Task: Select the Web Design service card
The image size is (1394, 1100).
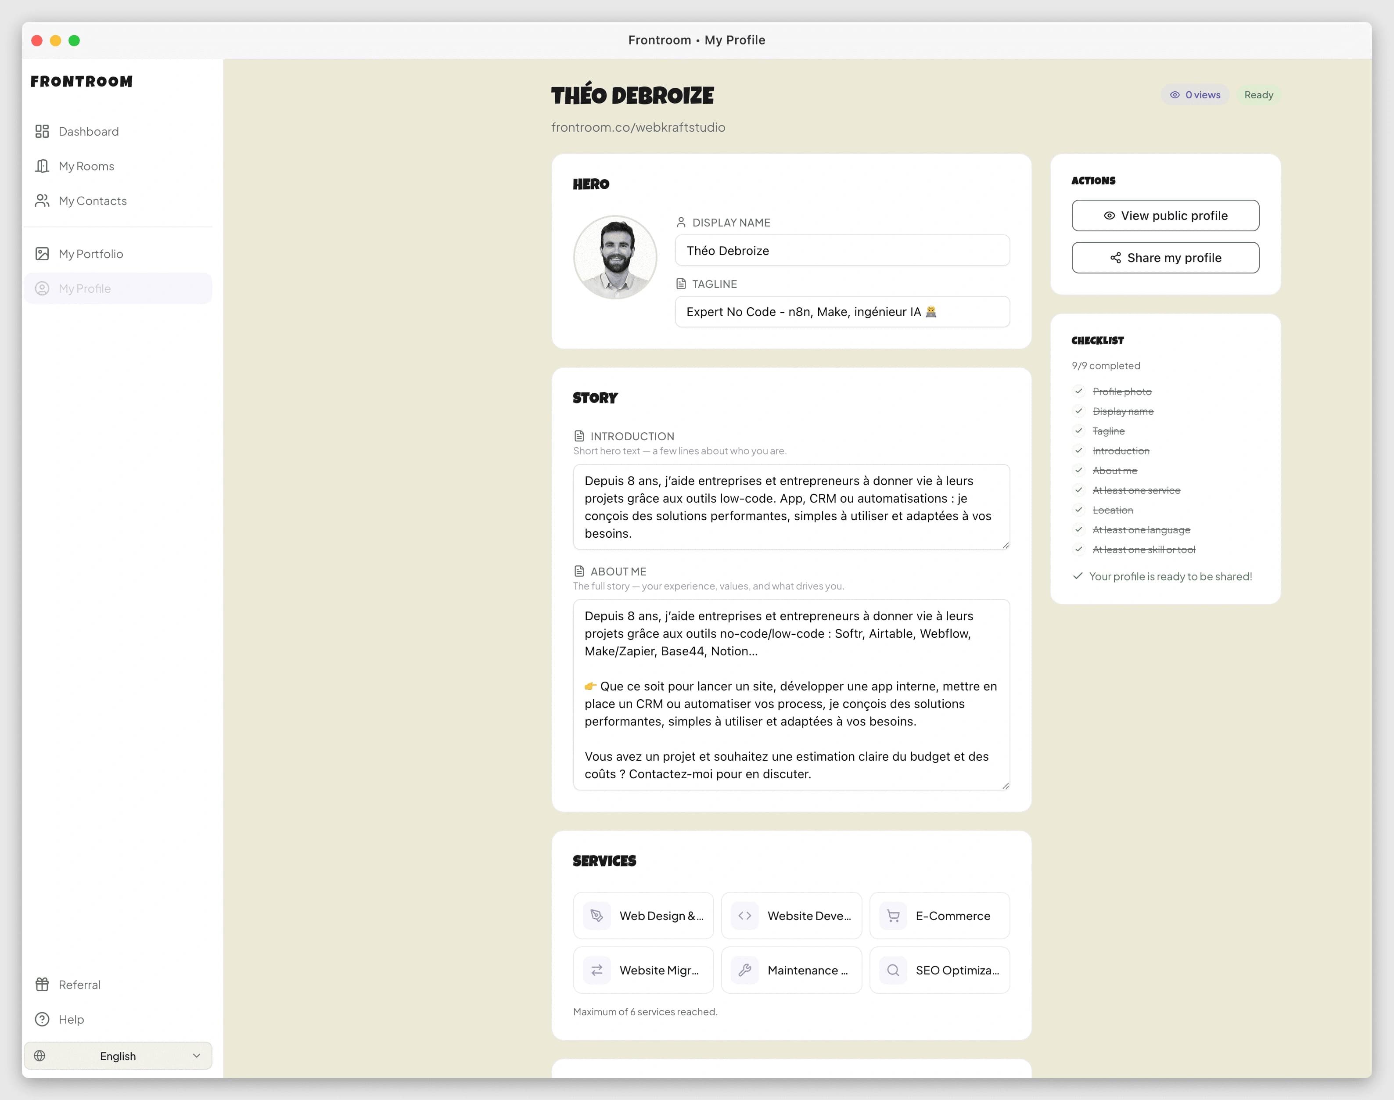Action: pyautogui.click(x=643, y=915)
